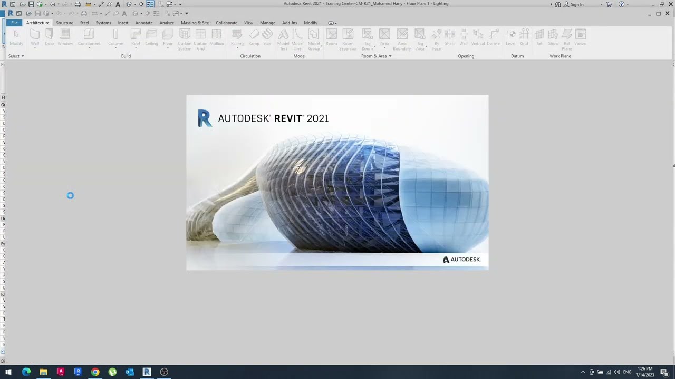675x379 pixels.
Task: Switch to the Collaborate ribbon tab
Action: point(226,23)
